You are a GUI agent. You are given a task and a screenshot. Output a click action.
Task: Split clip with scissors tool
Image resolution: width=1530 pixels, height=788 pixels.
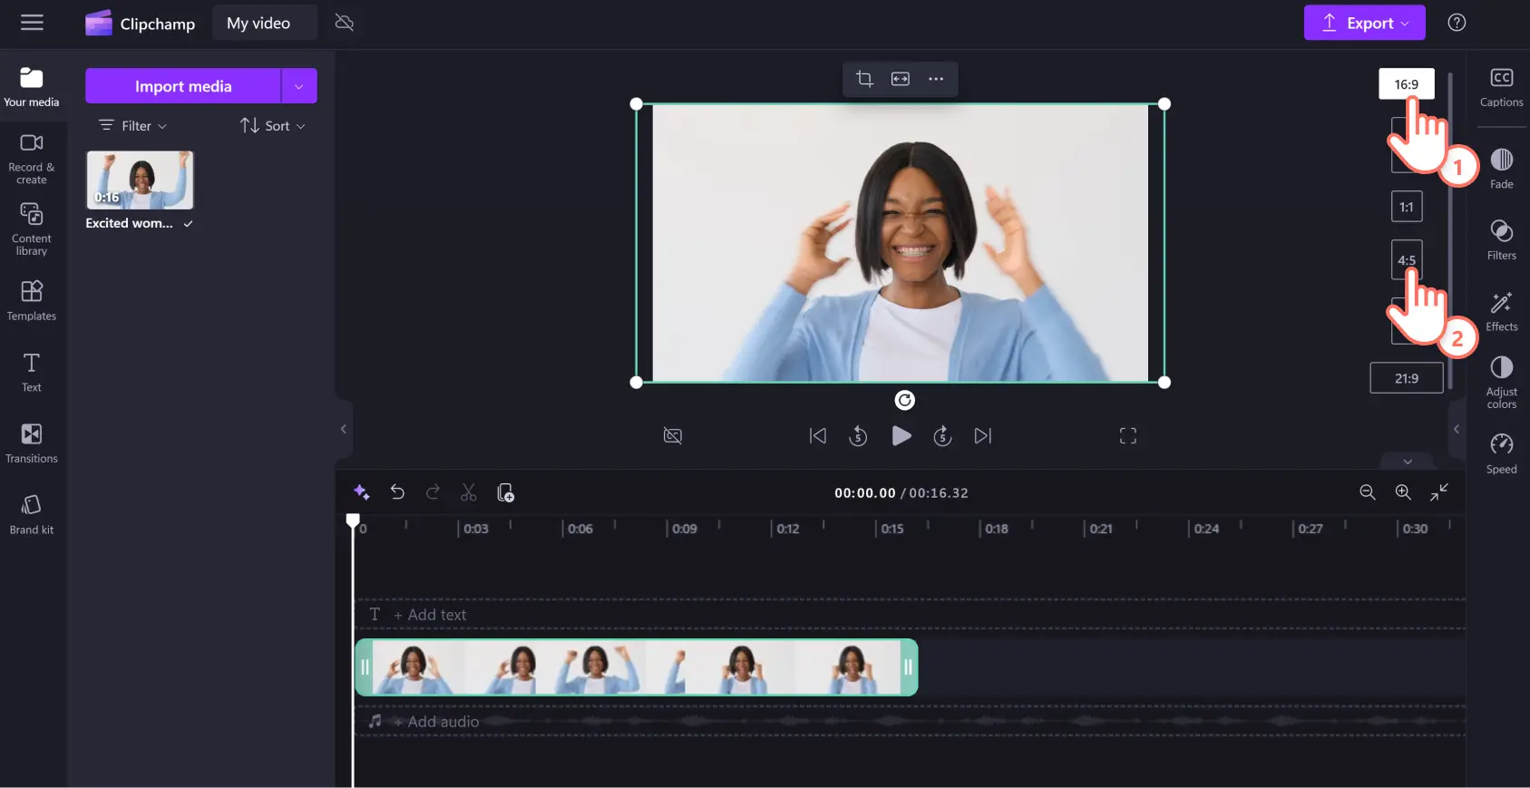469,492
